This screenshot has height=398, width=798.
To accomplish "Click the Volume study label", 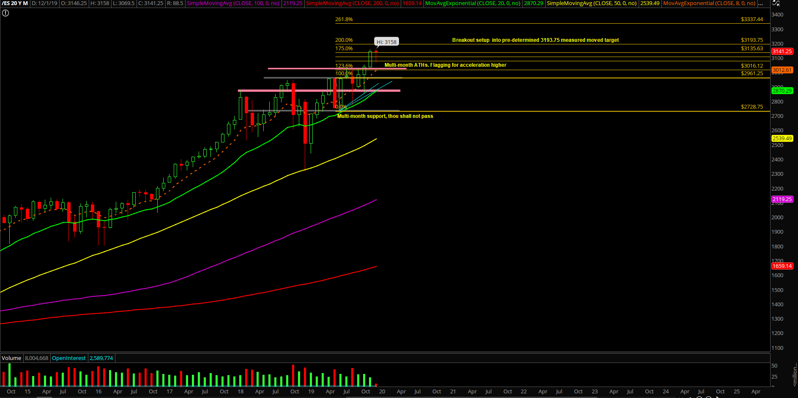I will (11, 358).
